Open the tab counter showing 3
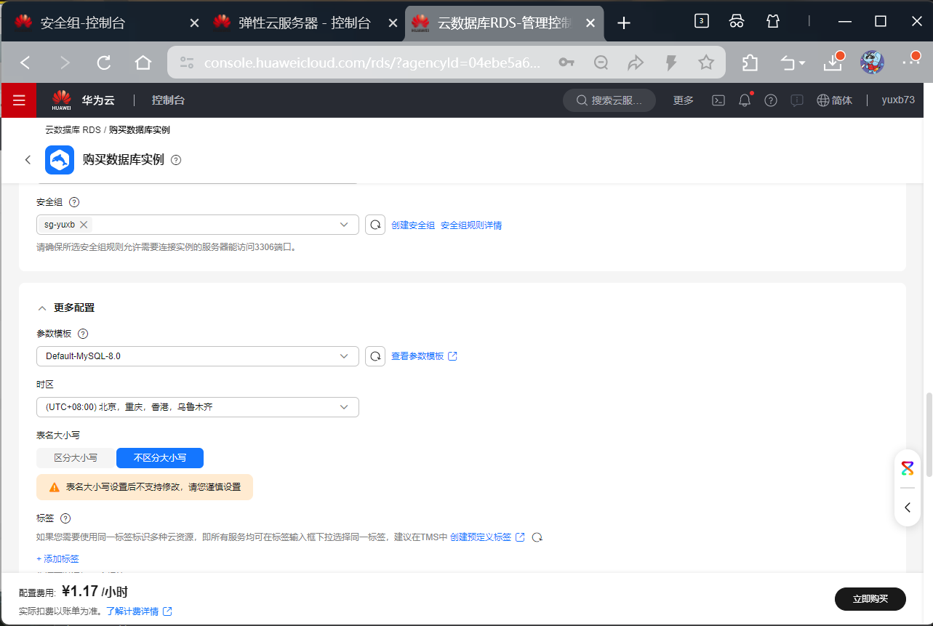 701,21
